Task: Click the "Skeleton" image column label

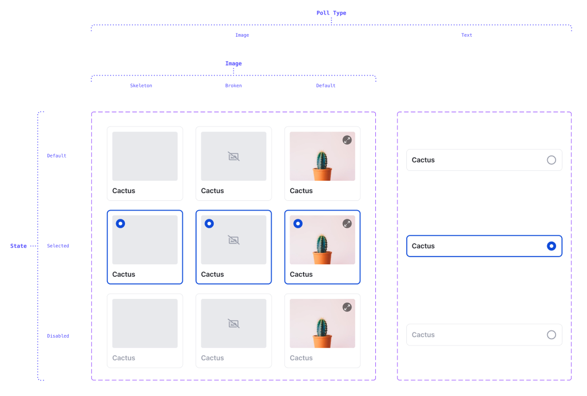Action: pos(141,86)
